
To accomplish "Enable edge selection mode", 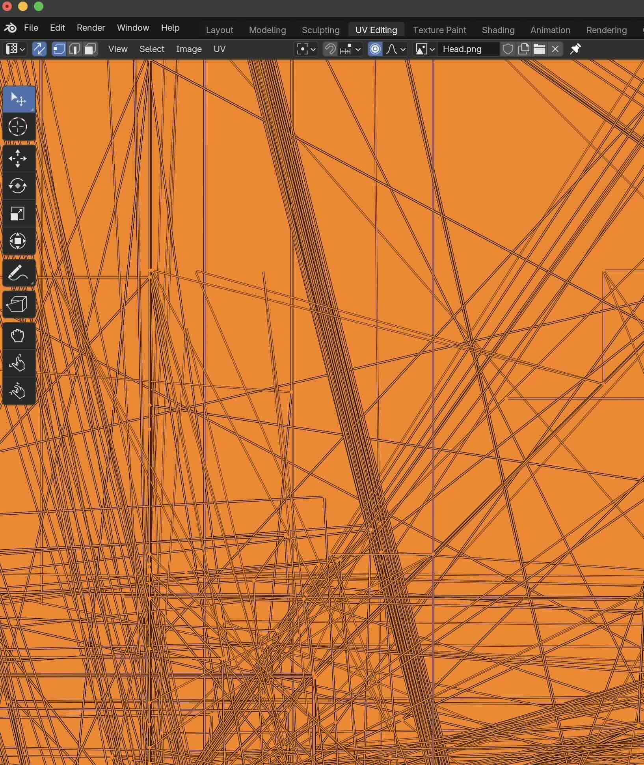I will tap(74, 49).
